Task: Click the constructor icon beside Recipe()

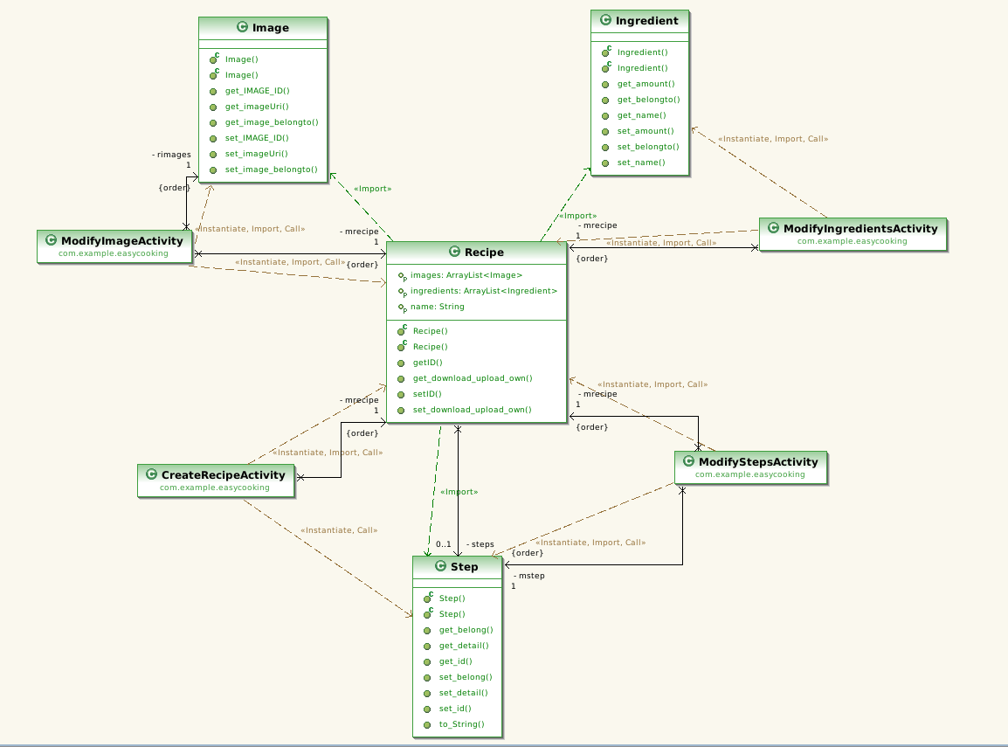Action: pyautogui.click(x=399, y=330)
